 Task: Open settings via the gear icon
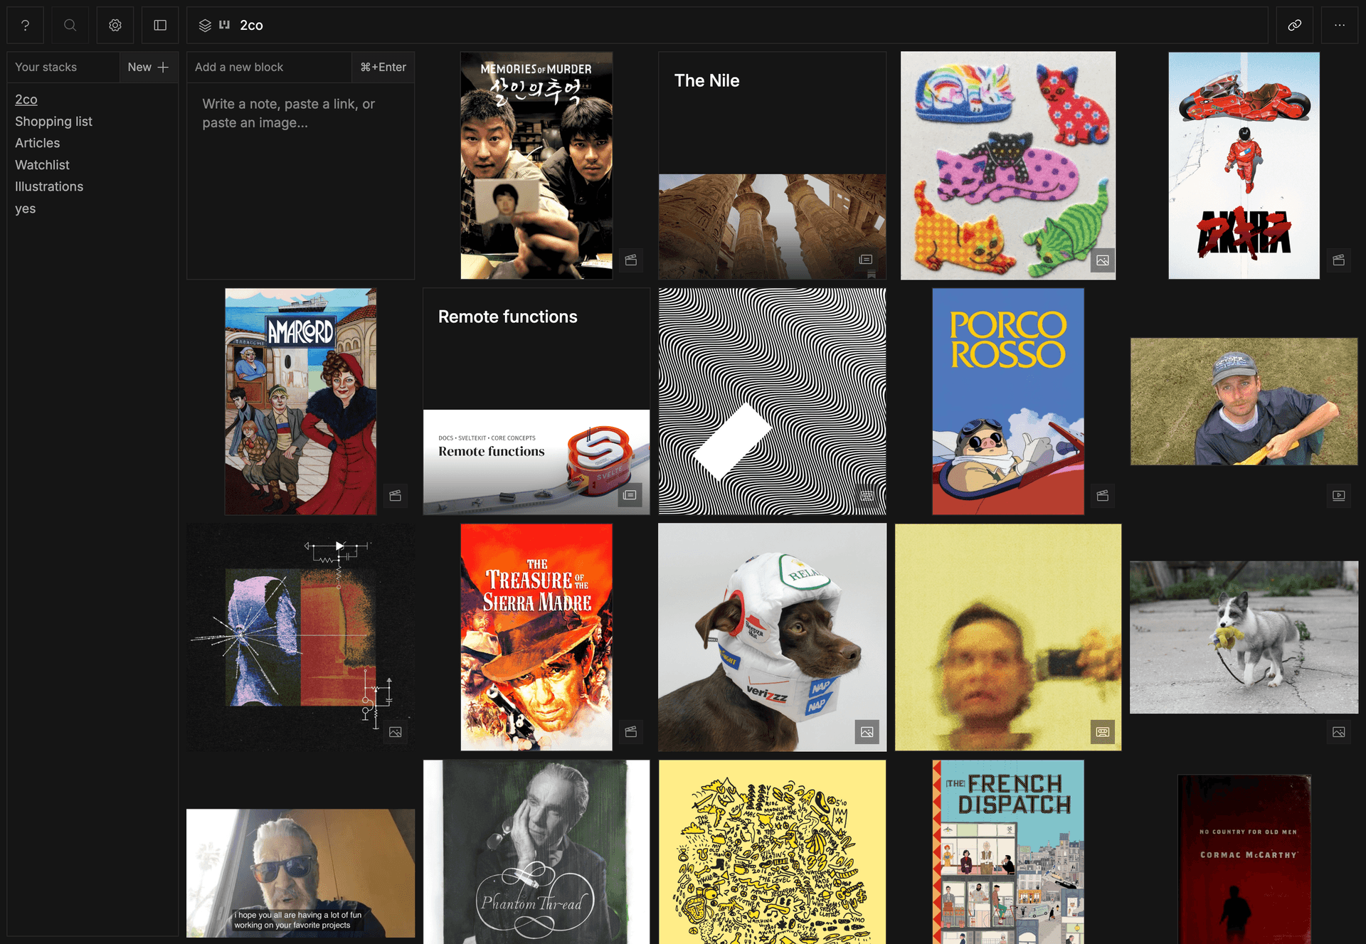[x=115, y=25]
